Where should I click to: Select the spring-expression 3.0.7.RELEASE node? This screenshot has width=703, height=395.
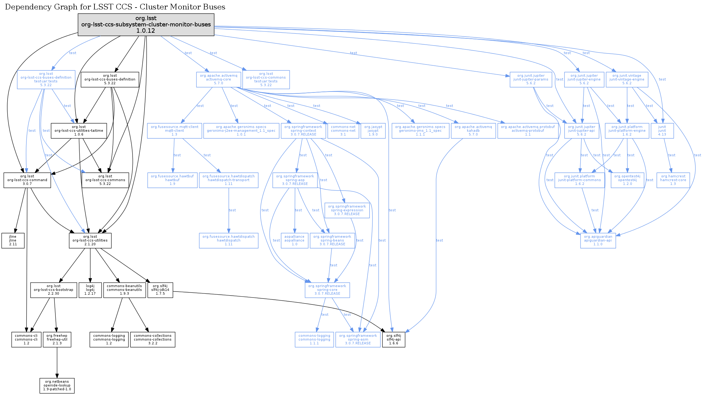point(347,210)
